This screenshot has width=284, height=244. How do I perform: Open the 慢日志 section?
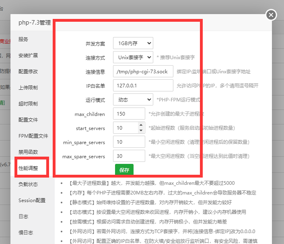pyautogui.click(x=26, y=233)
